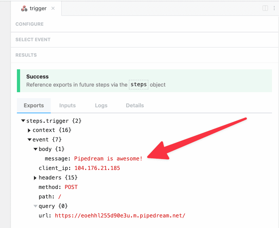The image size is (279, 228).
Task: Click the 'query {0}' label text
Action: coord(53,206)
